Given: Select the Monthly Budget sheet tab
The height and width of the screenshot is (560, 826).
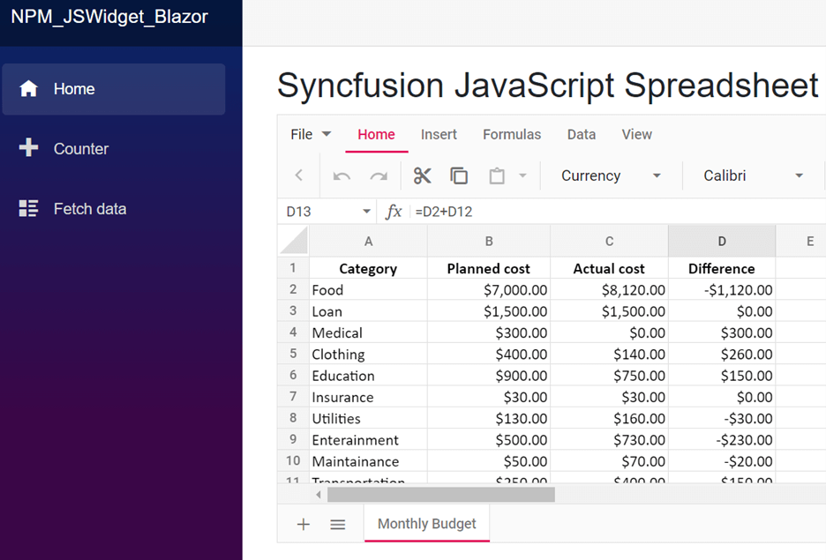Looking at the screenshot, I should tap(426, 523).
